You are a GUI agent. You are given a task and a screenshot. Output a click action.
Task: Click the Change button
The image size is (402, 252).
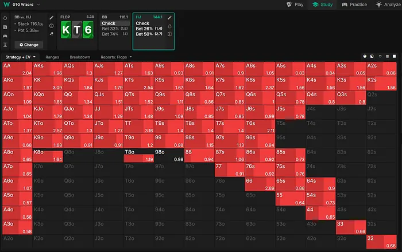point(29,44)
